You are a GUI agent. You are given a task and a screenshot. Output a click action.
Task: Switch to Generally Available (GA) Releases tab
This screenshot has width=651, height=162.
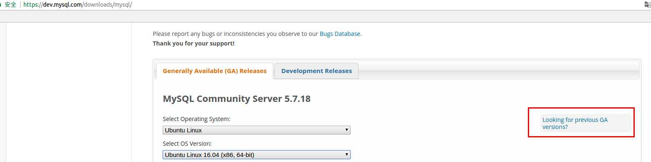(x=214, y=71)
